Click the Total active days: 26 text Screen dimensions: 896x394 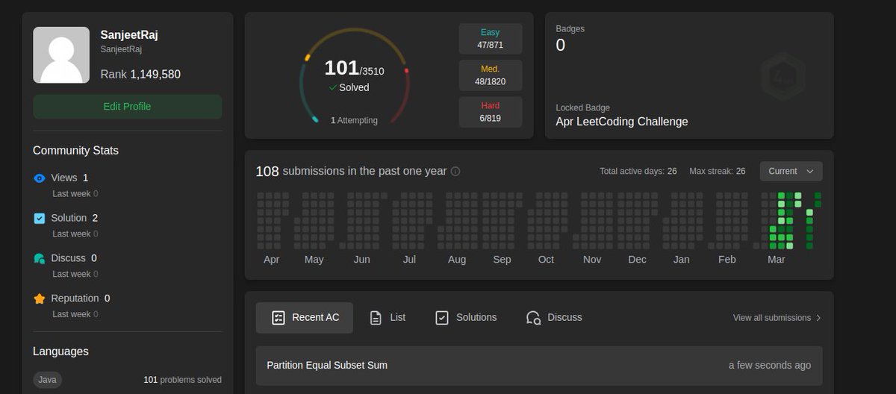pos(638,172)
